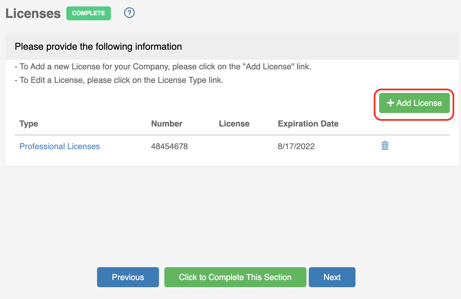Click the empty License cell for Professional Licenses

click(x=234, y=146)
